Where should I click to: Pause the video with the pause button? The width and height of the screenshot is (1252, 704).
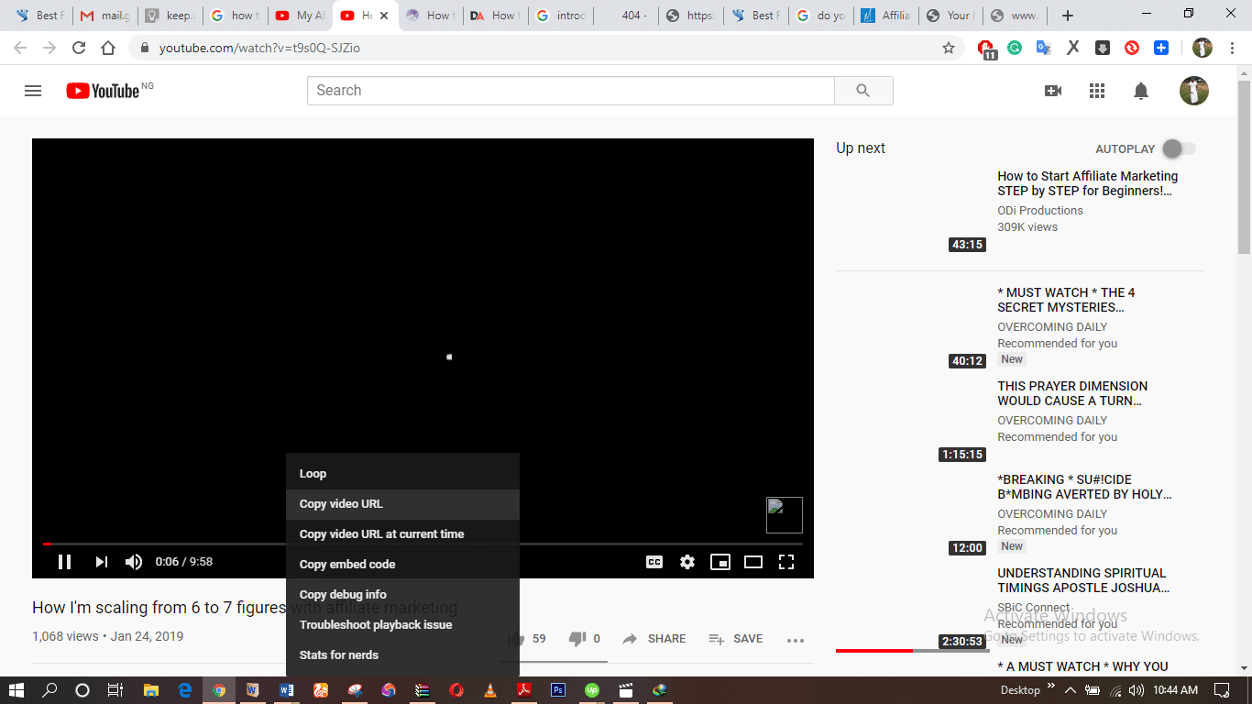(64, 562)
